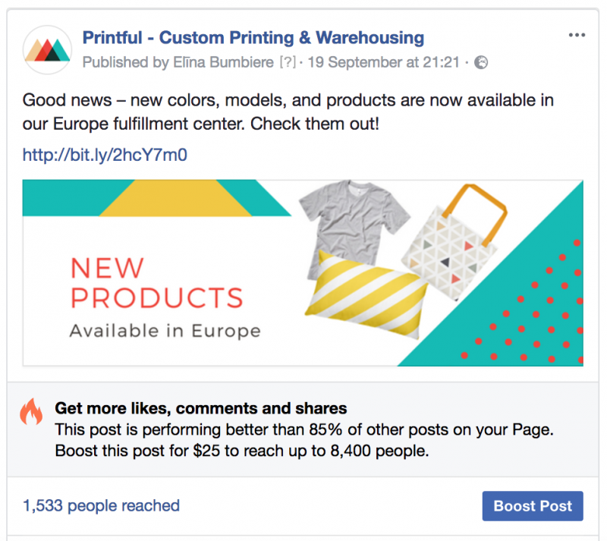Viewport: 607px width, 541px height.
Task: Select the Get more likes heading
Action: tap(200, 408)
